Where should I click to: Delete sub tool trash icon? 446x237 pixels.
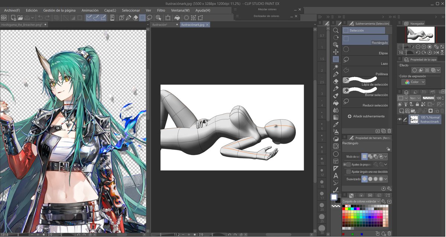click(x=389, y=131)
